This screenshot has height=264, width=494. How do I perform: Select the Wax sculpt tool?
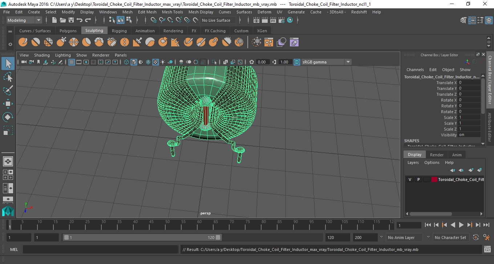coord(150,42)
